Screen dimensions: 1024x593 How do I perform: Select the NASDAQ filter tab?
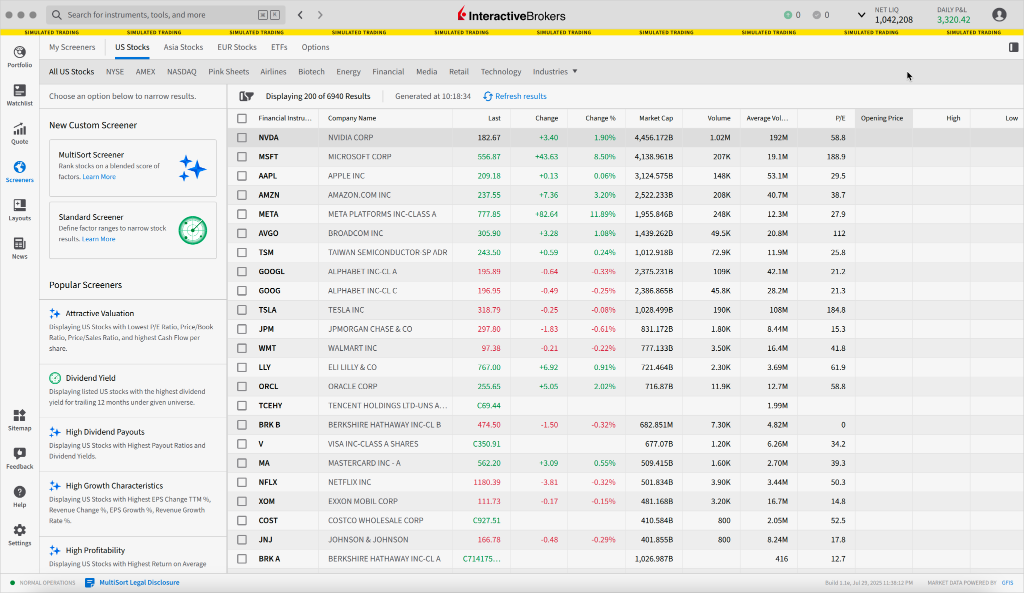[x=181, y=71]
